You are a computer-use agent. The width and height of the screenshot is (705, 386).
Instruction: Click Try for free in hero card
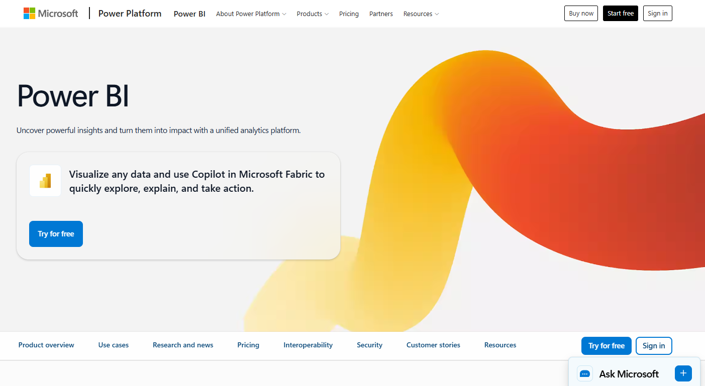coord(56,234)
